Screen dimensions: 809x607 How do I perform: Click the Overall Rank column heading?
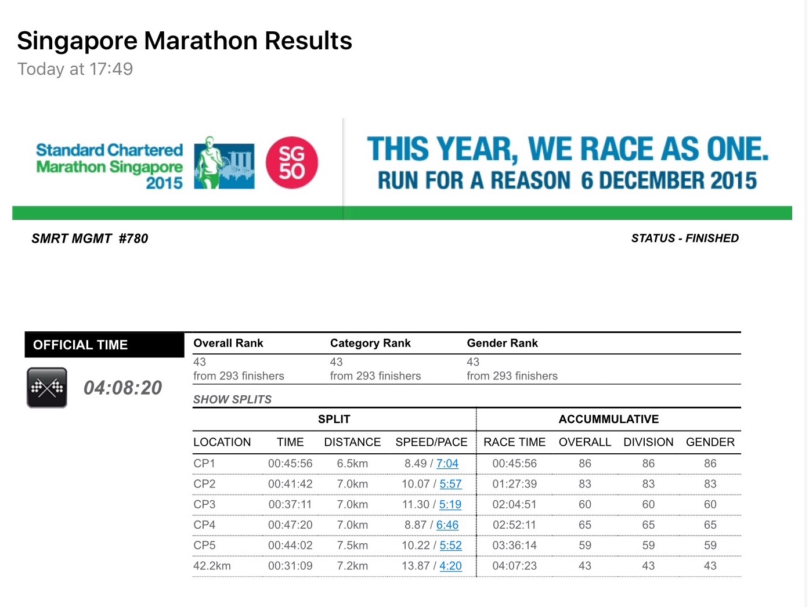228,343
